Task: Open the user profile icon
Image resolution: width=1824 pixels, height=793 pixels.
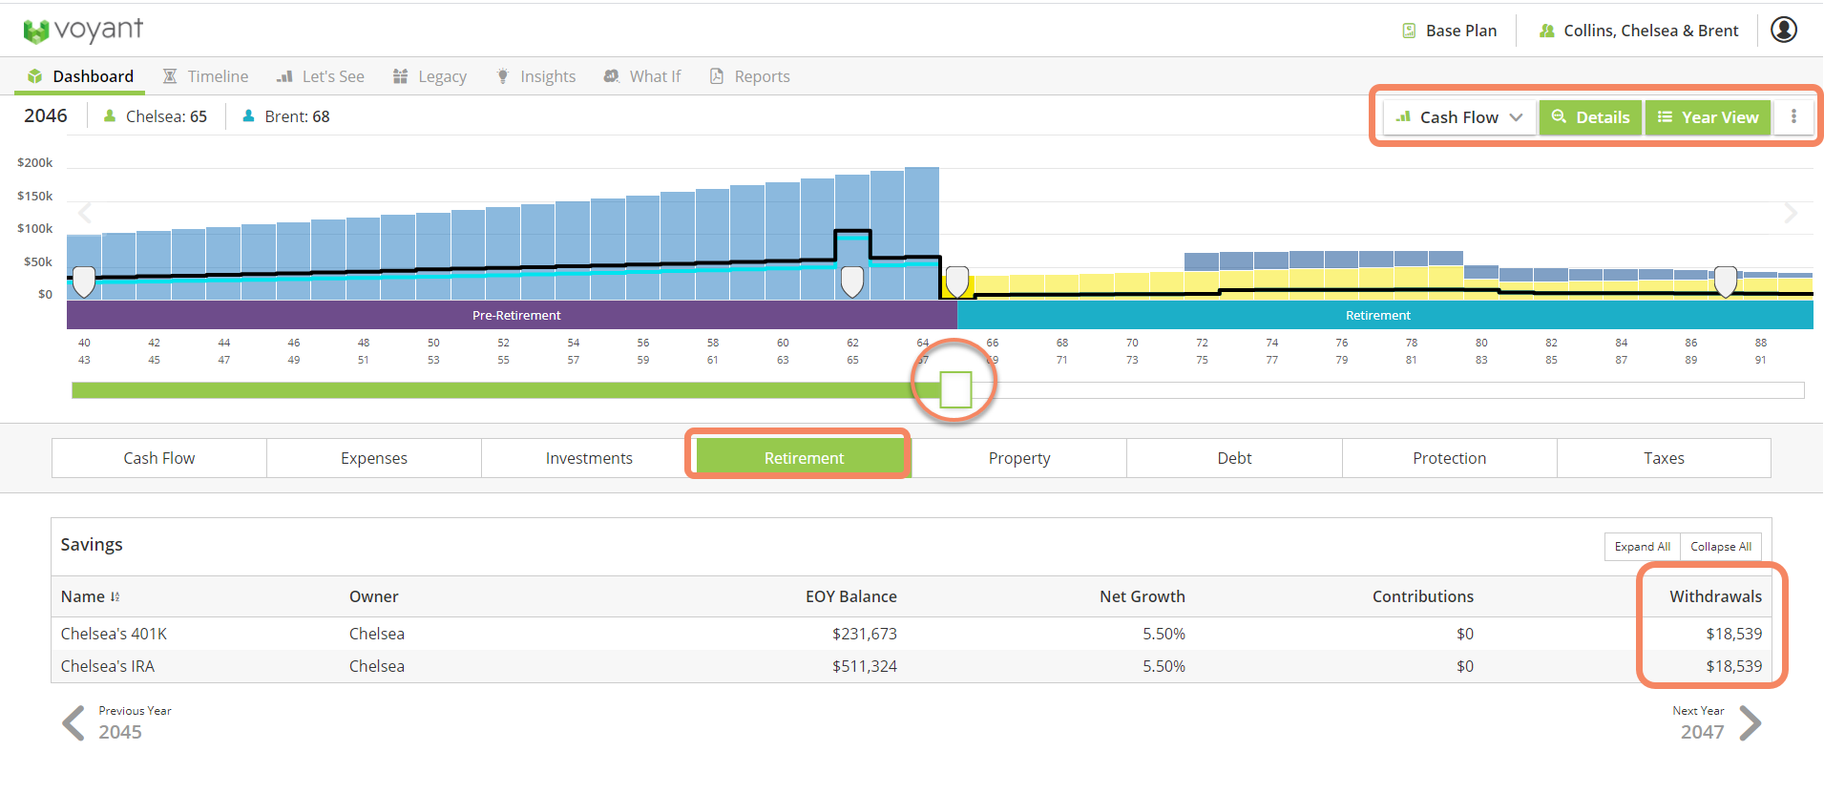Action: point(1784,30)
